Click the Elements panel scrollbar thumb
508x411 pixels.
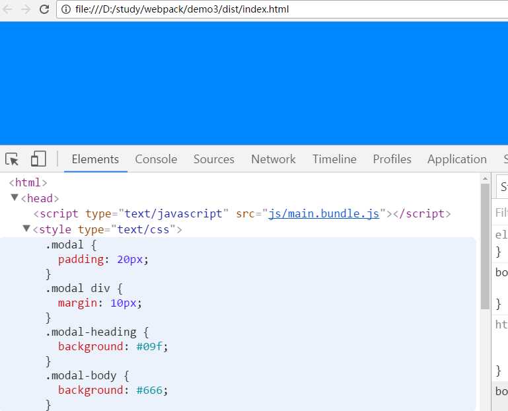(x=485, y=246)
